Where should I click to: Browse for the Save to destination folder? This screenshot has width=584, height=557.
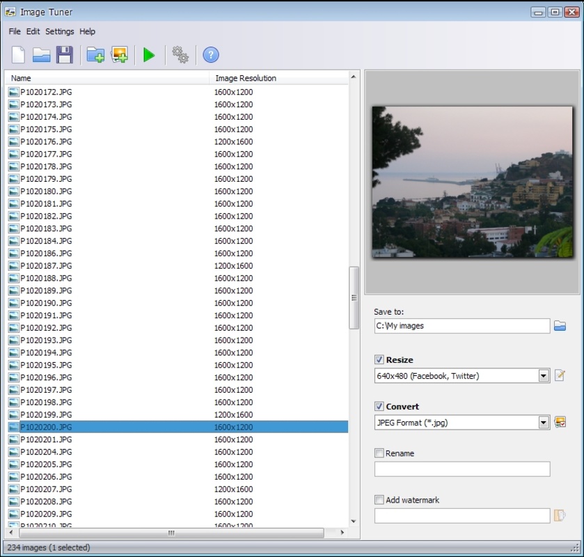[x=560, y=326]
